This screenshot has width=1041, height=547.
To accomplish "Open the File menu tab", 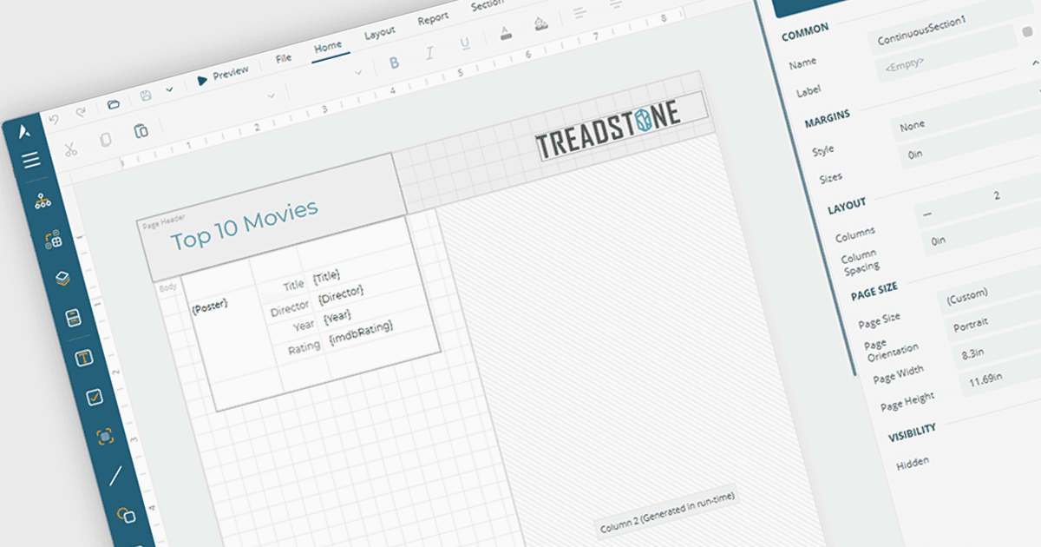I will tap(284, 59).
